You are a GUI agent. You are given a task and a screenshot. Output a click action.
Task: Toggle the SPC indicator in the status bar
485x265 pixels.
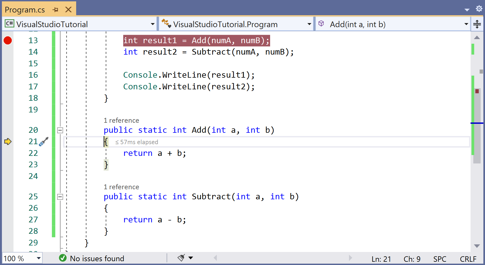click(440, 258)
